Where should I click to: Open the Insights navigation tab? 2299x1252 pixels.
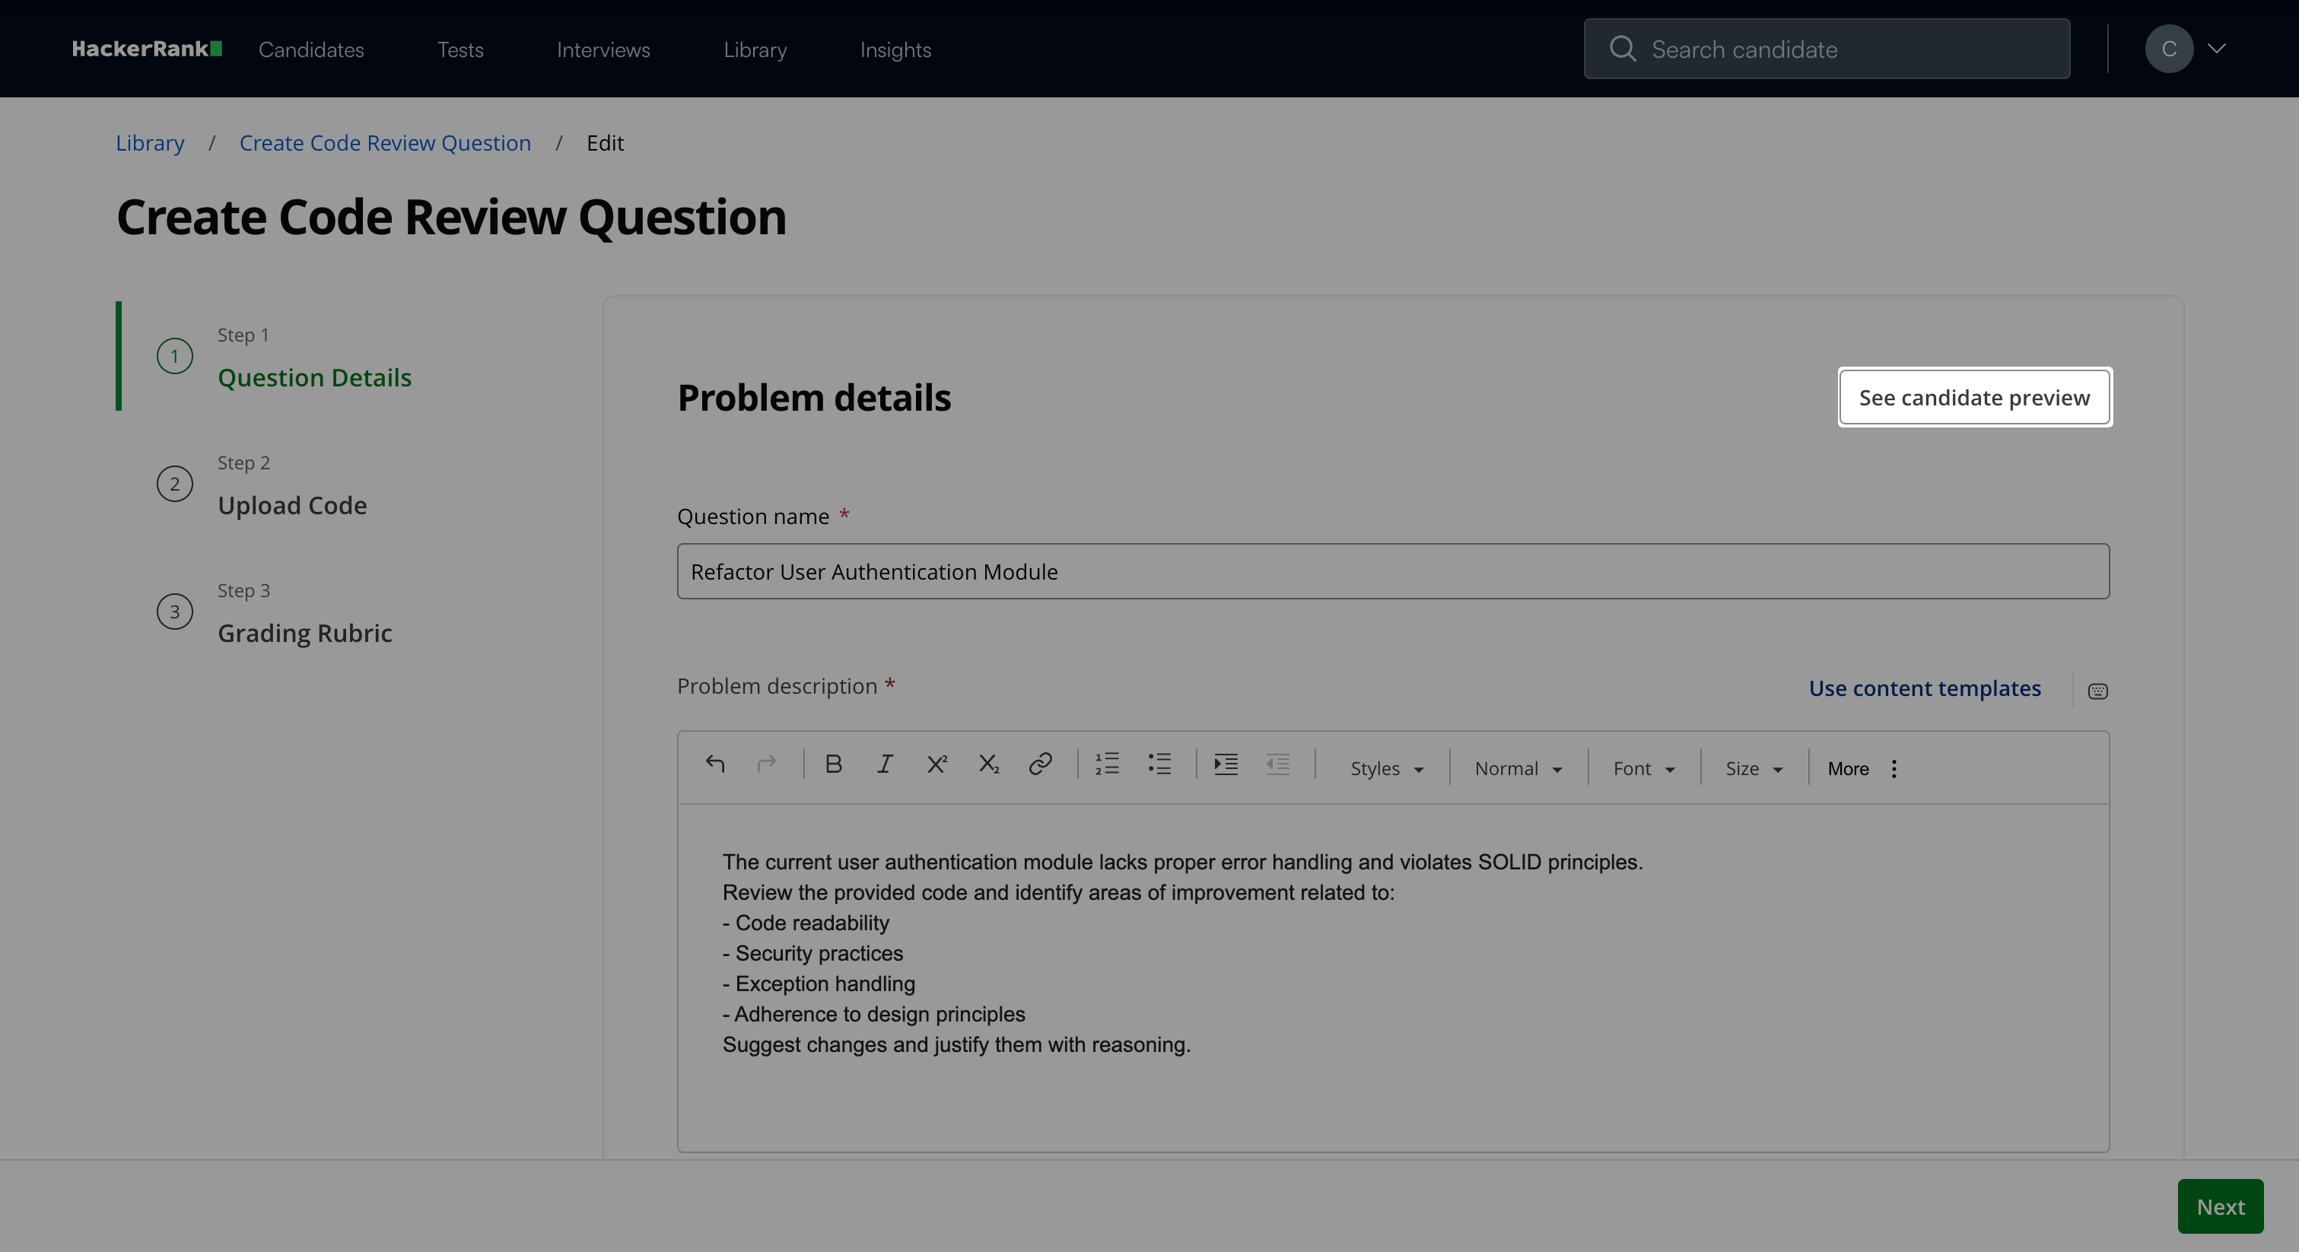[895, 50]
